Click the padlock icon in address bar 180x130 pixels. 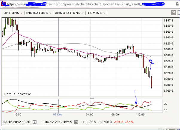click(177, 4)
